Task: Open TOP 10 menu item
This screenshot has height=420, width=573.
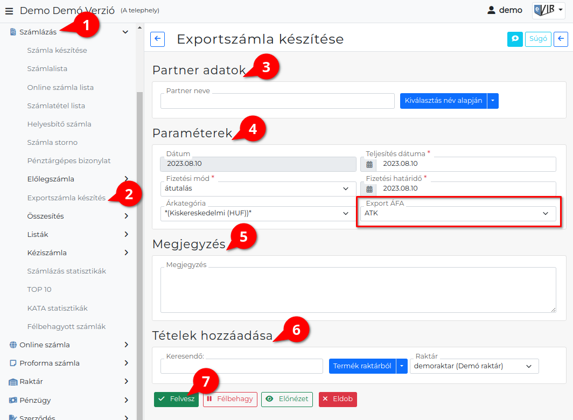Action: coord(39,290)
